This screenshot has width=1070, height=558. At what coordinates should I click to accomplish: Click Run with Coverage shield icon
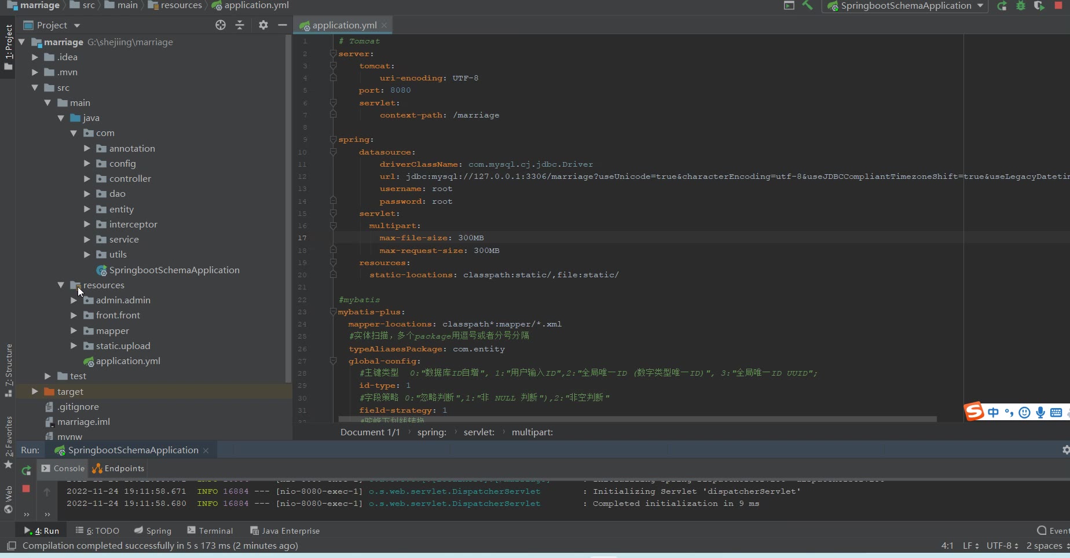tap(1039, 6)
